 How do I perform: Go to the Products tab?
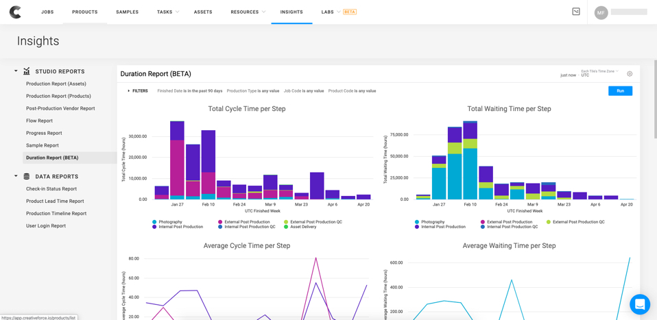(x=85, y=12)
